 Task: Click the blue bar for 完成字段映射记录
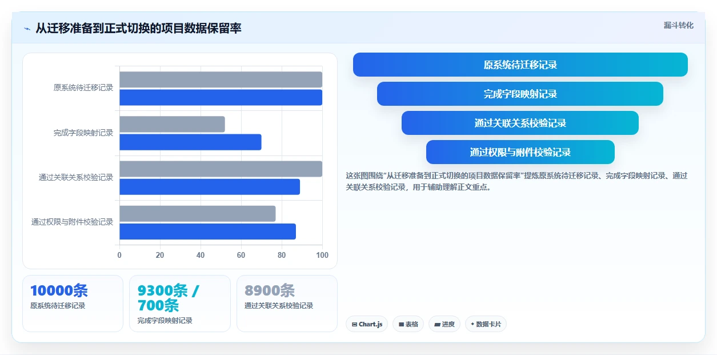click(190, 142)
